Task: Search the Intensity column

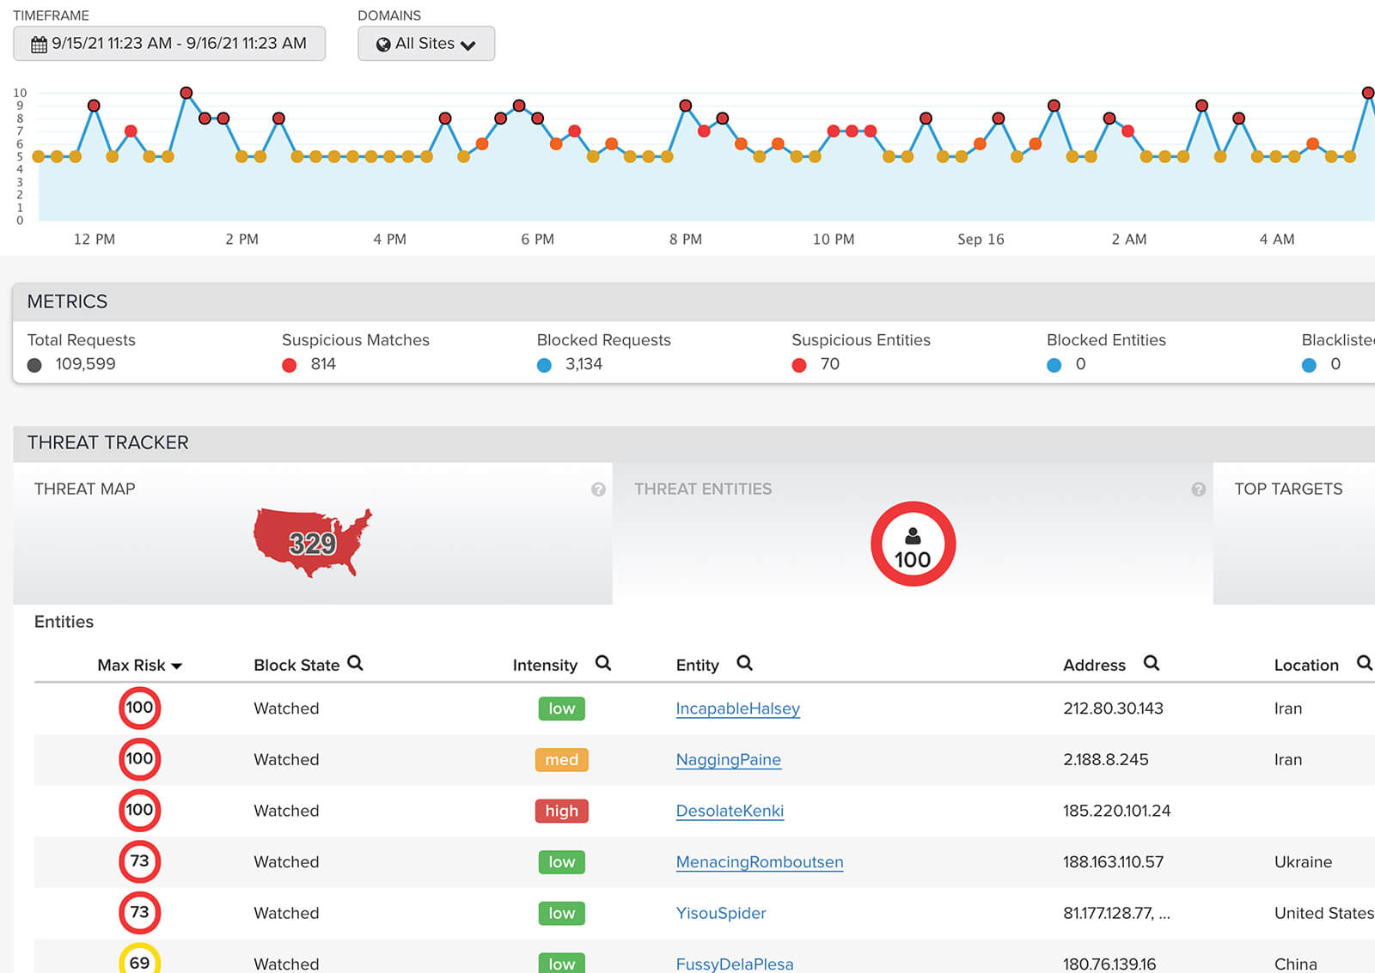Action: [x=603, y=663]
